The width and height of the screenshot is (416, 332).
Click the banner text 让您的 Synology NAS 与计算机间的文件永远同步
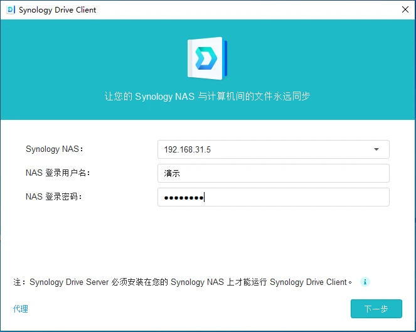(x=207, y=96)
